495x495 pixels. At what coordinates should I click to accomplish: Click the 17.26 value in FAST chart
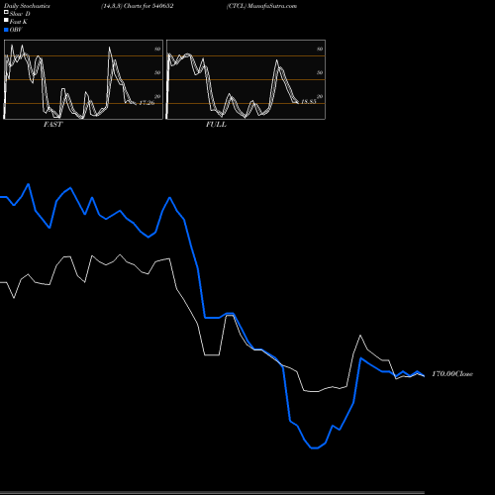(147, 103)
